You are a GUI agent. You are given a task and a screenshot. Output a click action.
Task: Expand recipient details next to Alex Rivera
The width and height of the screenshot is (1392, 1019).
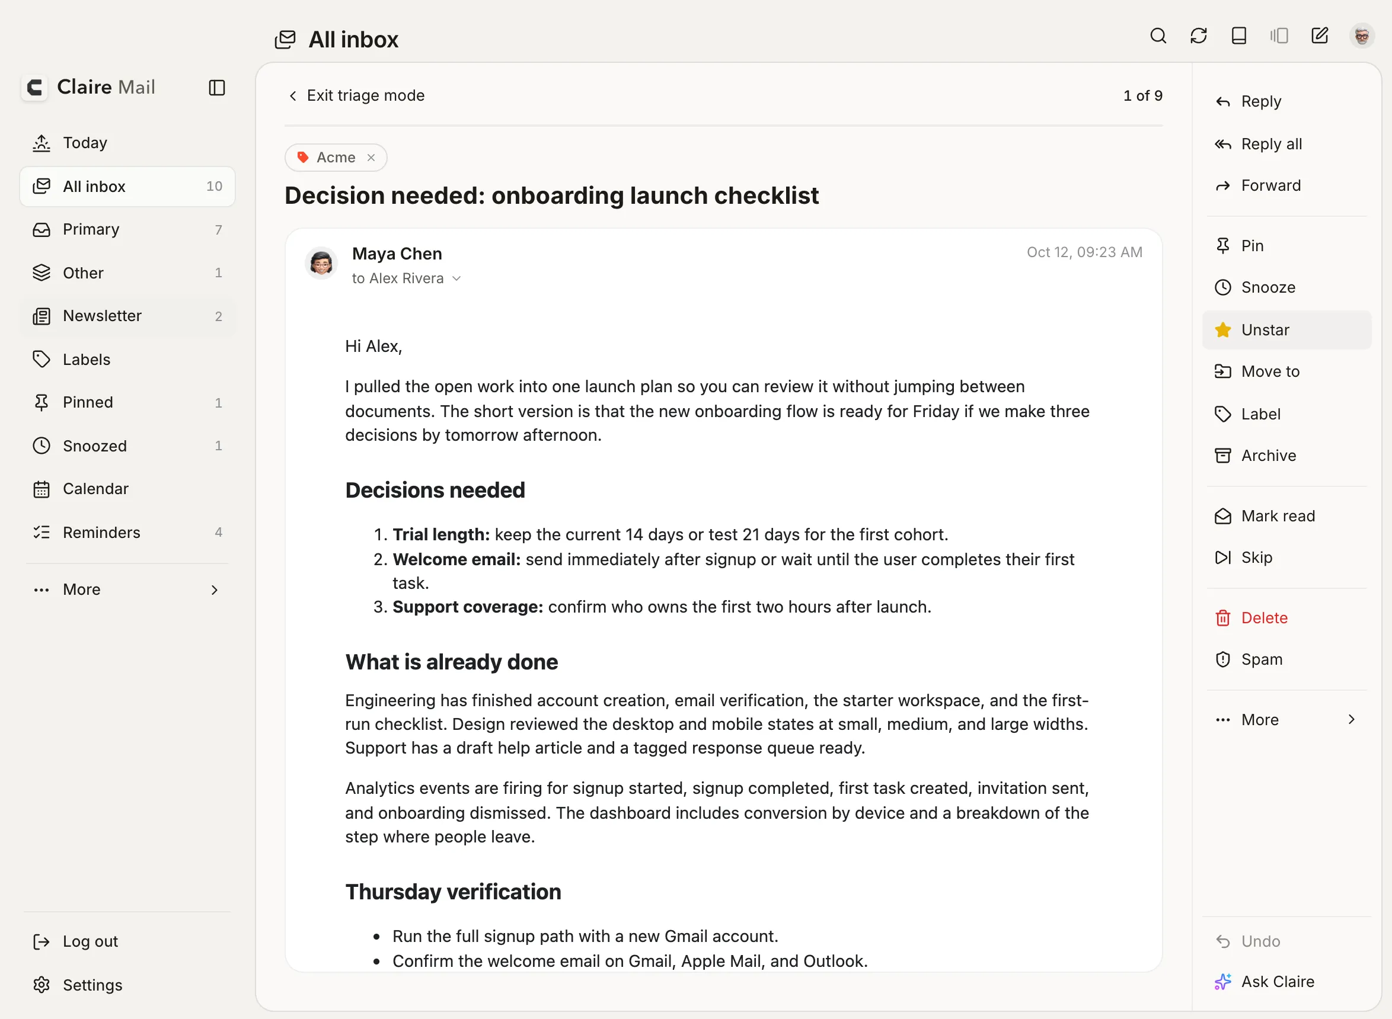tap(456, 279)
